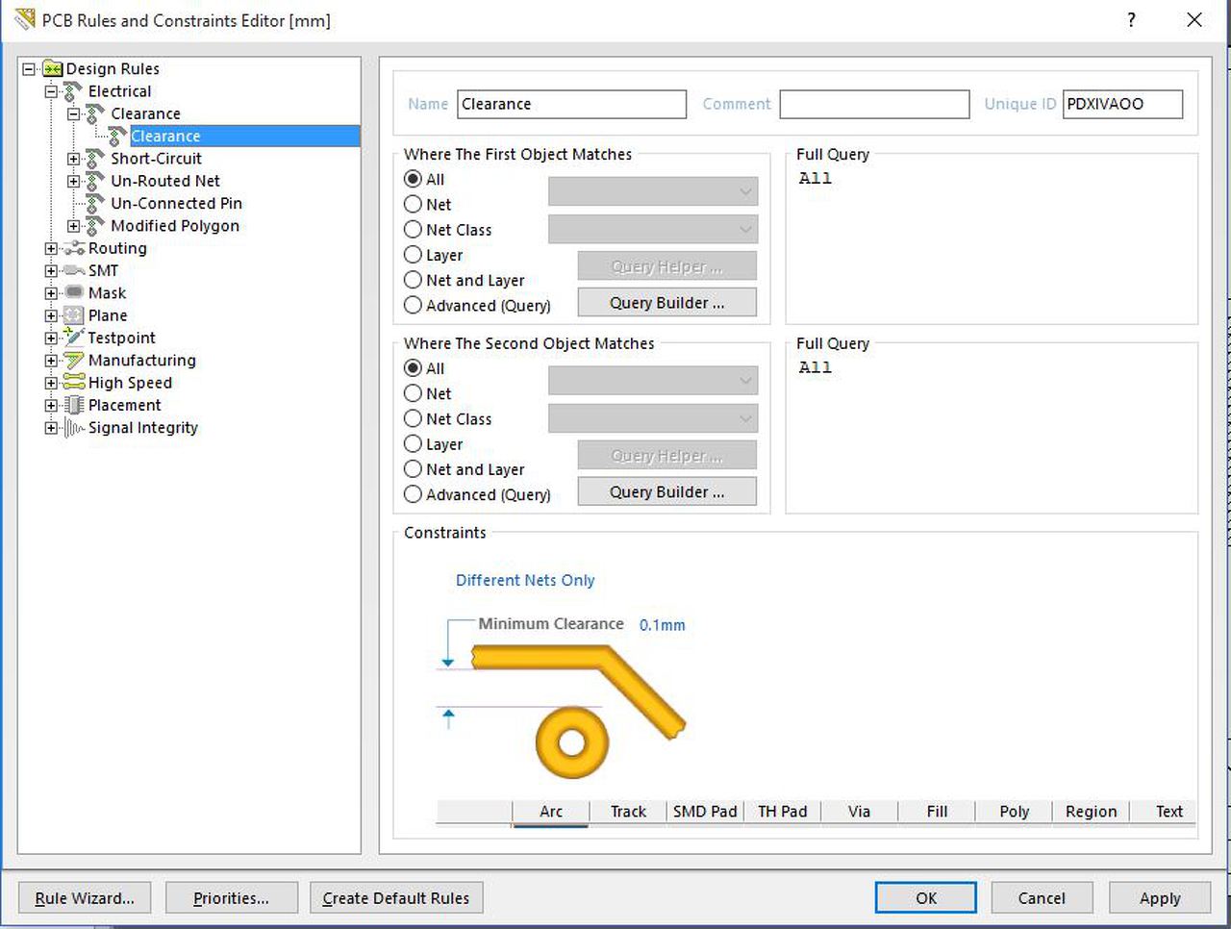Click the Electrical category icon
1231x929 pixels.
[x=73, y=91]
